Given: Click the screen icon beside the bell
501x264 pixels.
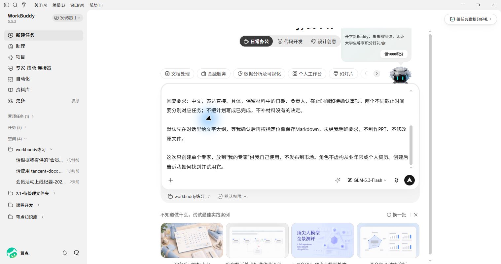Looking at the screenshot, I should pos(77,253).
